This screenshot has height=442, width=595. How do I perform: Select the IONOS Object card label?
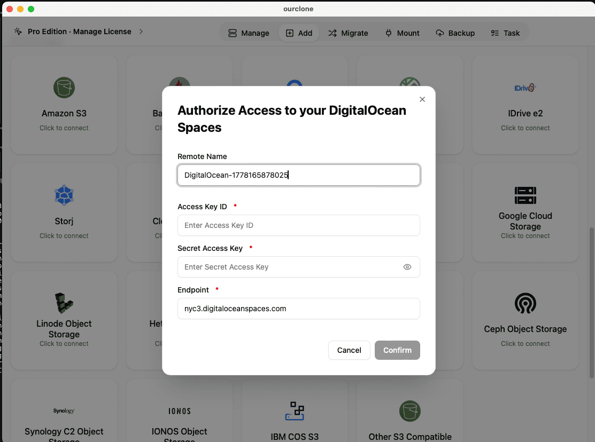coord(180,436)
